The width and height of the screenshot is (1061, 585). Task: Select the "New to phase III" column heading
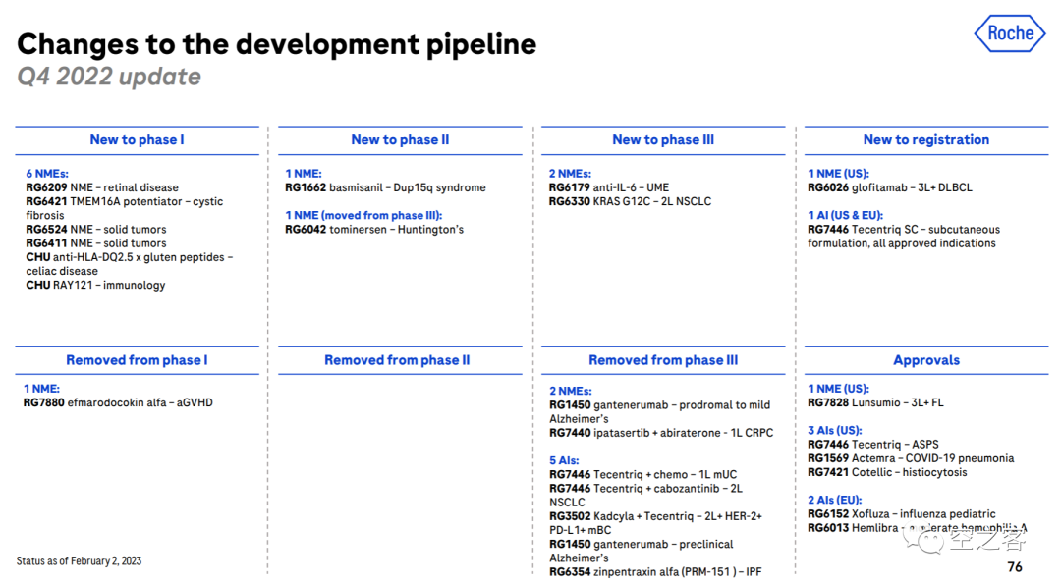663,140
